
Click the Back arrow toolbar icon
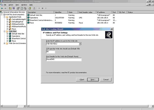2,9
